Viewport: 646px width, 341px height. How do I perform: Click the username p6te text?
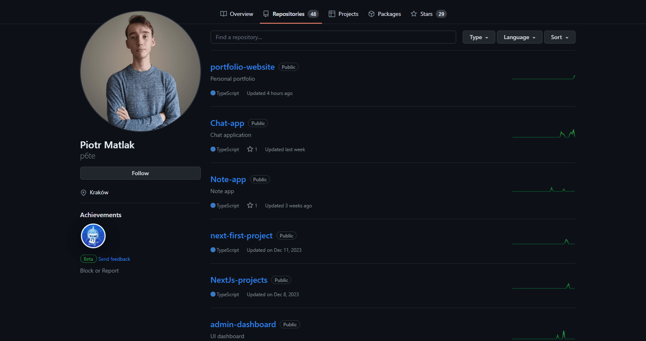coord(88,156)
